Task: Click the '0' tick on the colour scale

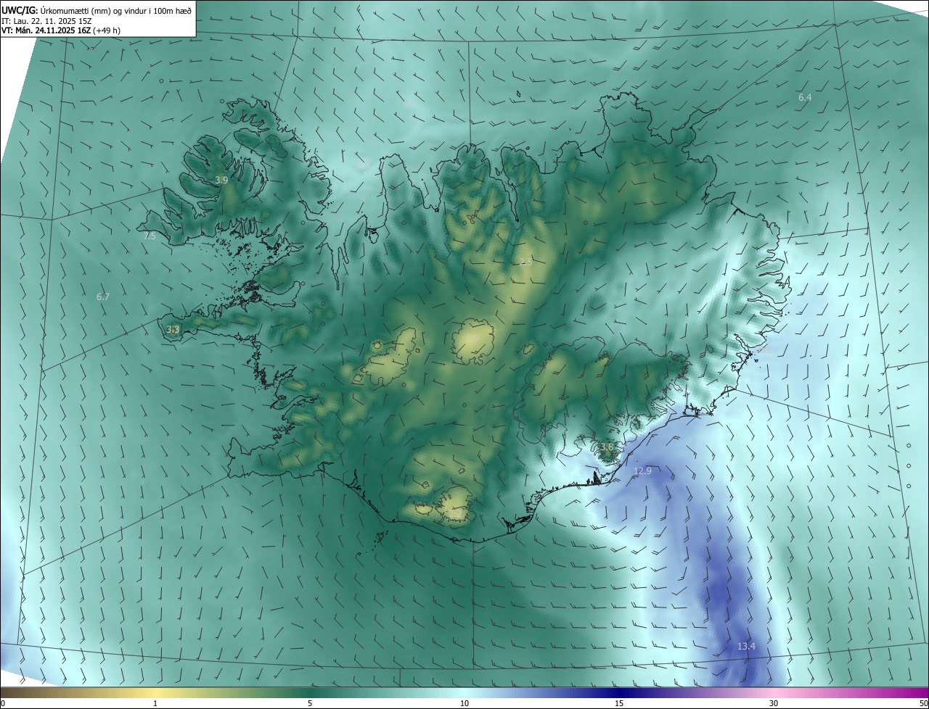Action: click(x=3, y=703)
